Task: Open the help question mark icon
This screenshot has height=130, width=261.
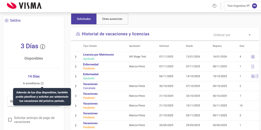Action: tap(214, 6)
